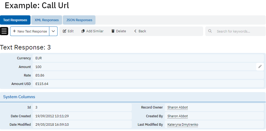Viewport: 266px width, 131px height.
Task: Collapse the System Columns section header
Action: 19,97
